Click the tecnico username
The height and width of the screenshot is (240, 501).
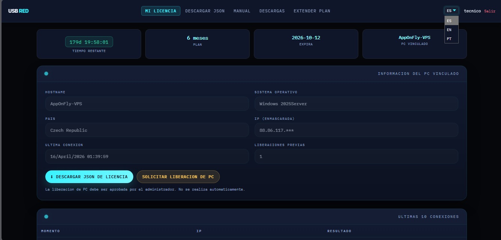click(472, 11)
